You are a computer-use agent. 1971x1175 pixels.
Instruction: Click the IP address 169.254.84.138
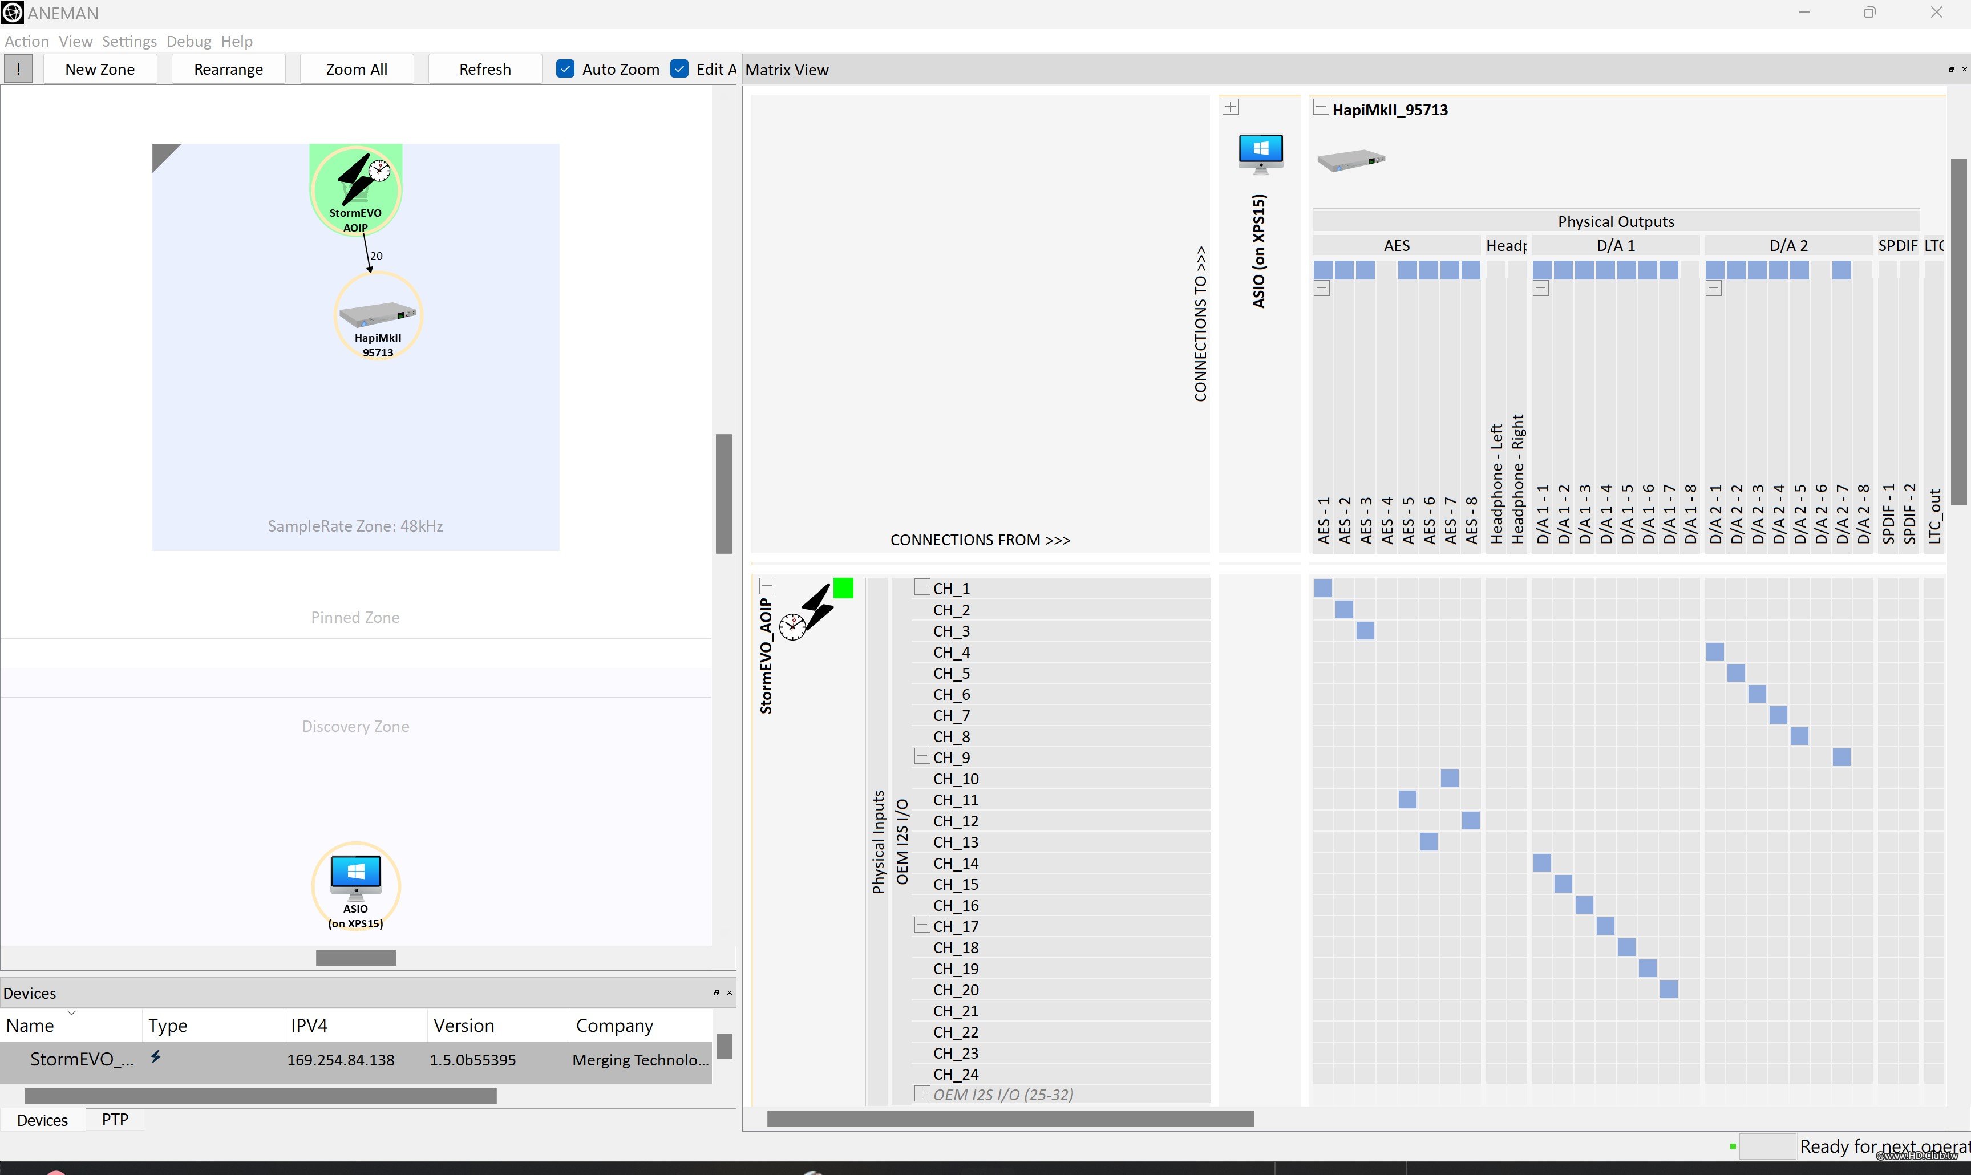341,1060
